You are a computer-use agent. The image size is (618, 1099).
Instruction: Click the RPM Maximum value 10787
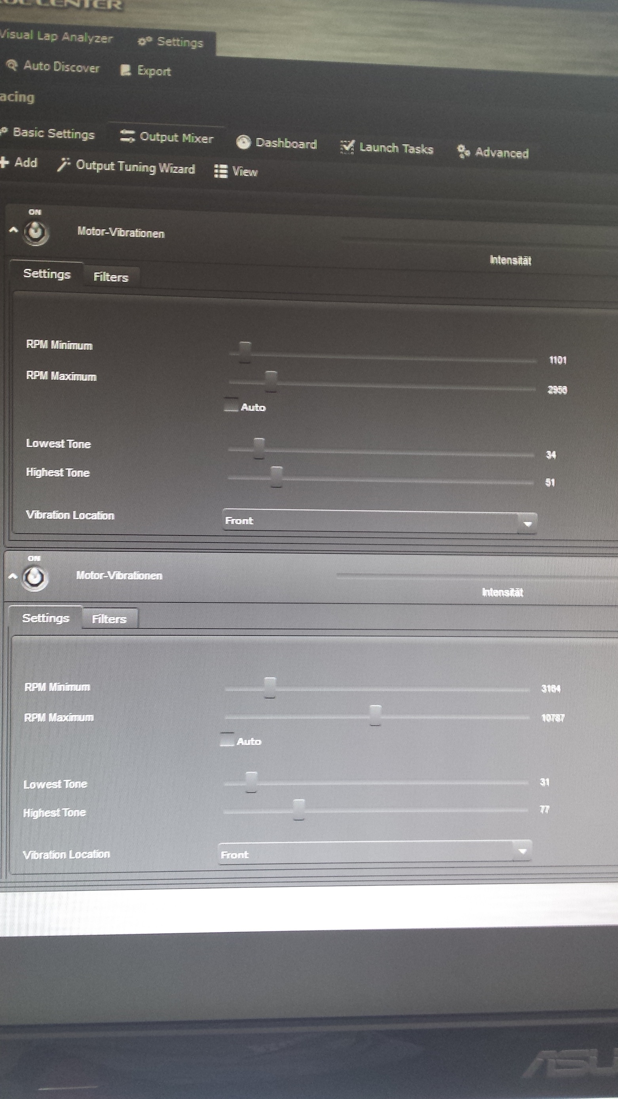[553, 717]
